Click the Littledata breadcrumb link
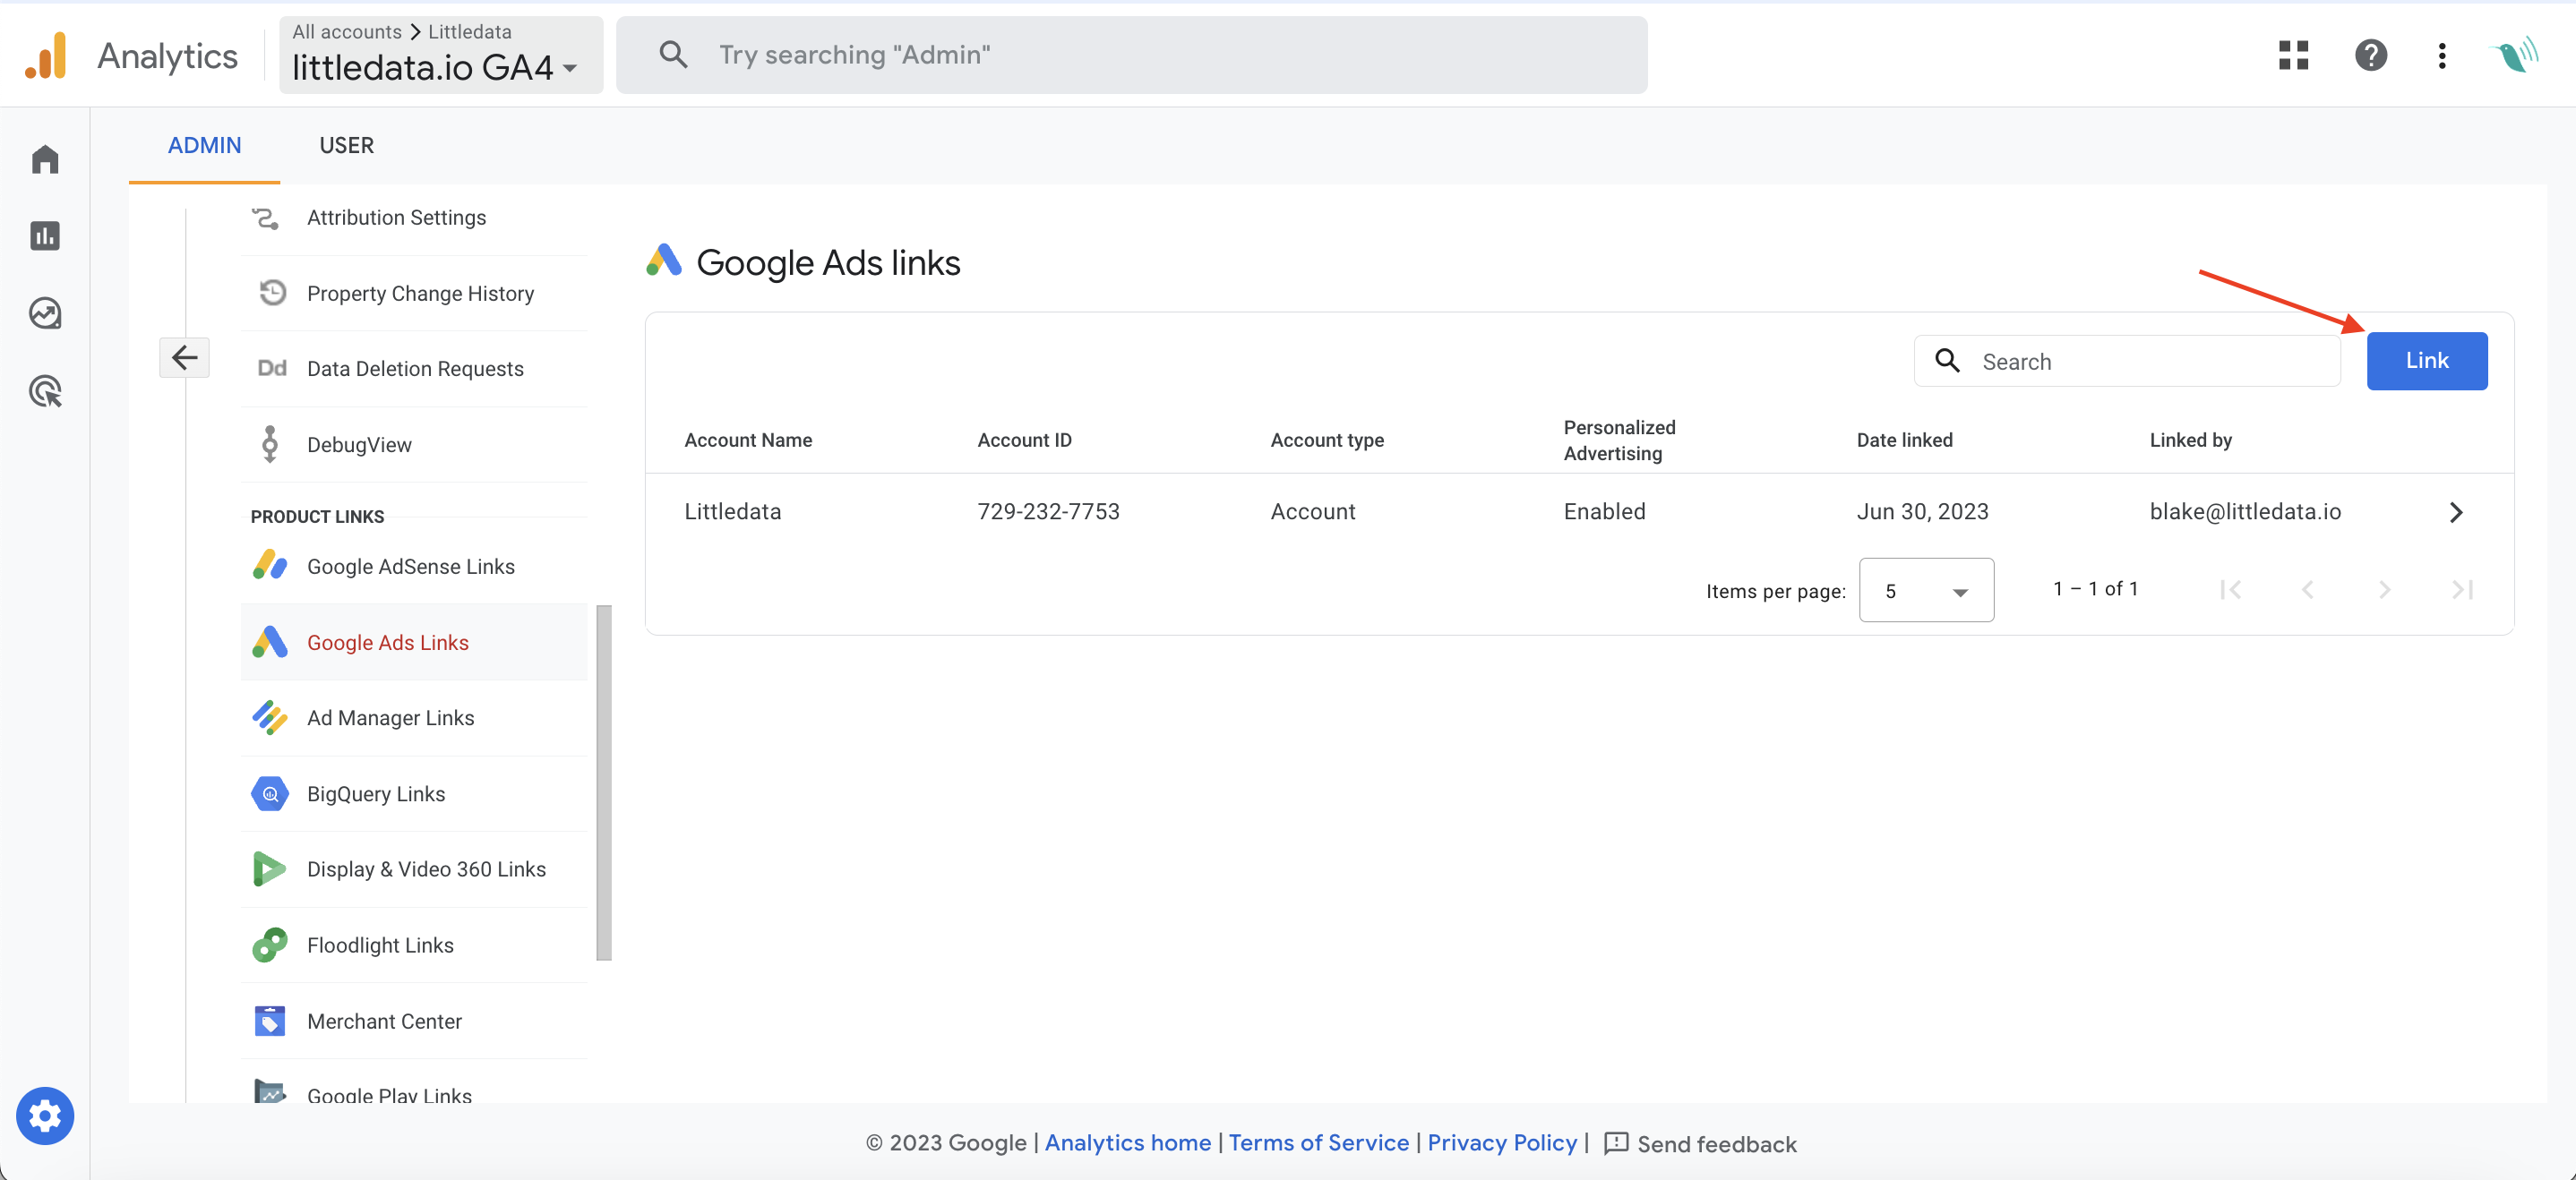The width and height of the screenshot is (2576, 1180). (x=469, y=31)
